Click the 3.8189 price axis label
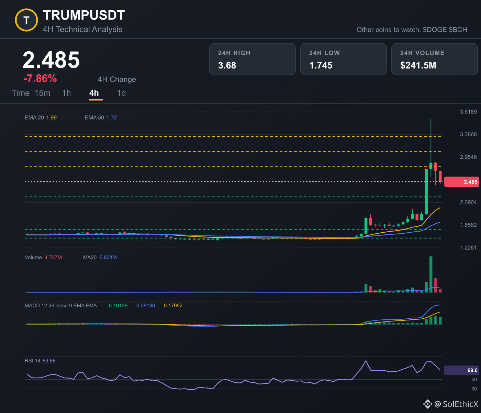This screenshot has height=413, width=481. 469,112
